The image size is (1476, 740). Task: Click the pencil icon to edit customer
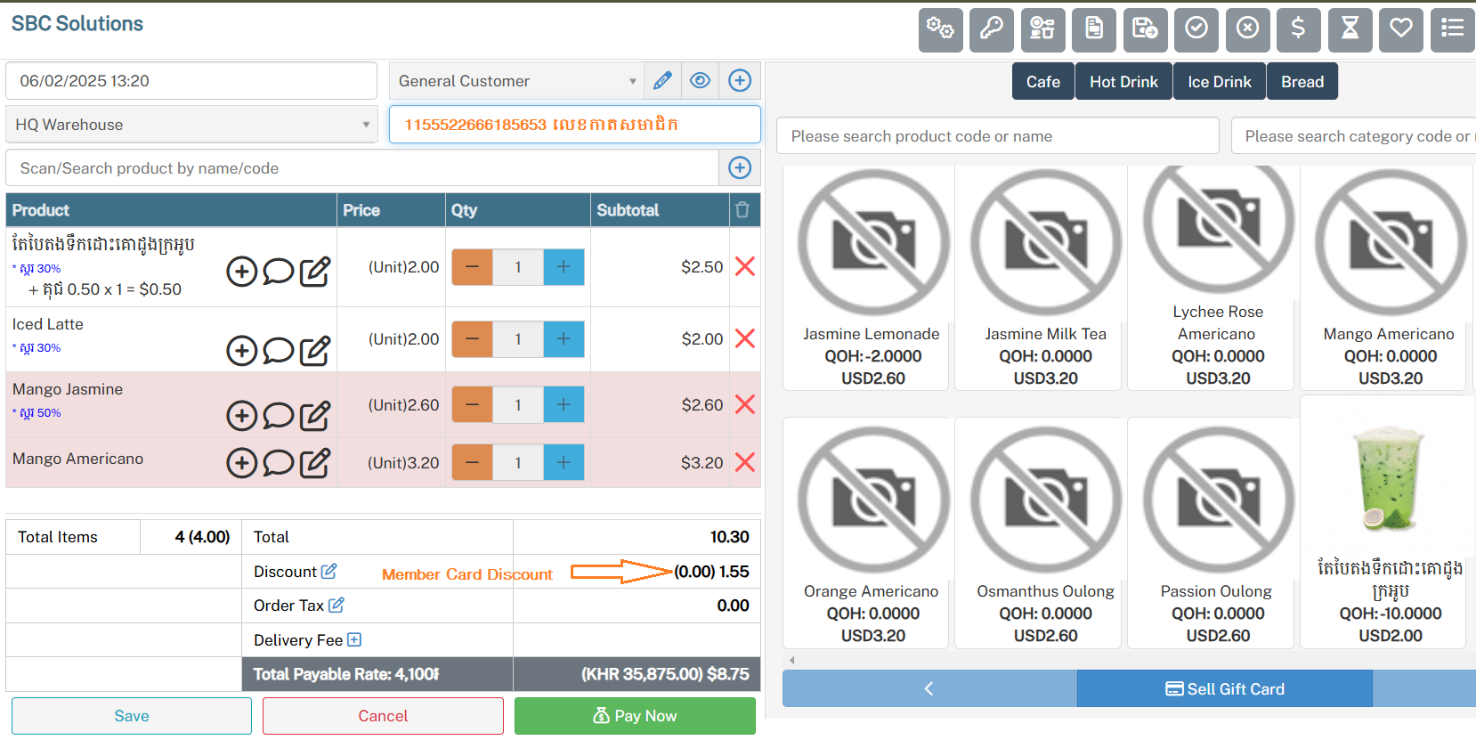[662, 81]
